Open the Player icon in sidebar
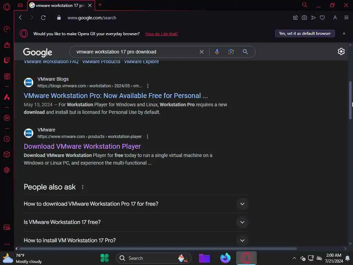Viewport: 353px width, 265px height. tap(7, 118)
